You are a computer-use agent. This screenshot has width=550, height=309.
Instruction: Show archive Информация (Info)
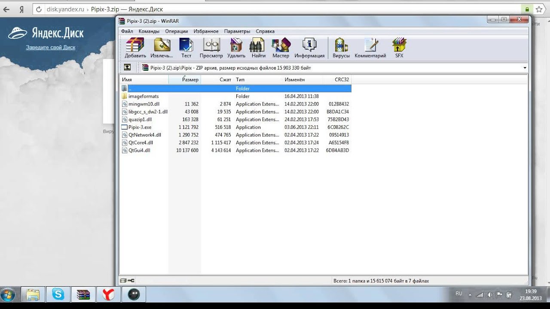[x=309, y=48]
